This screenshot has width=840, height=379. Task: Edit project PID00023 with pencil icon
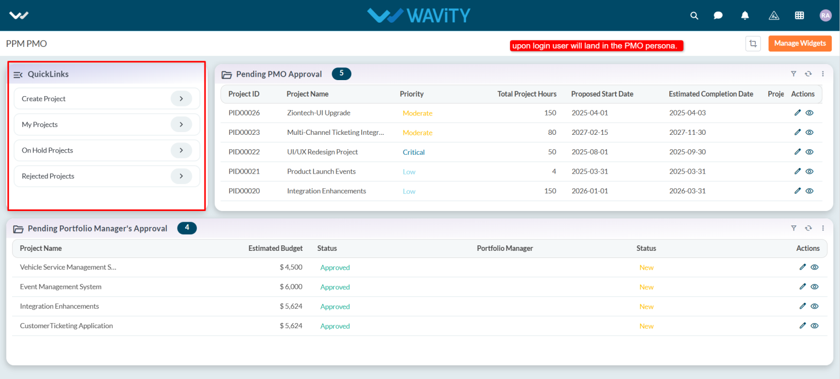click(797, 132)
